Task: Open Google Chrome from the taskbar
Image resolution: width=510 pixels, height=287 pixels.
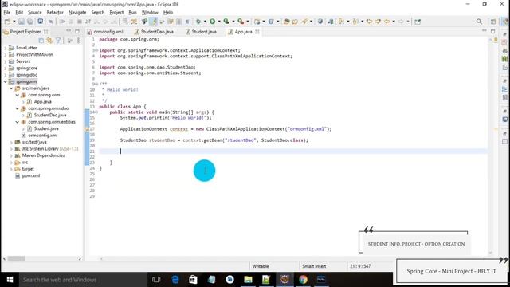Action: (x=303, y=280)
